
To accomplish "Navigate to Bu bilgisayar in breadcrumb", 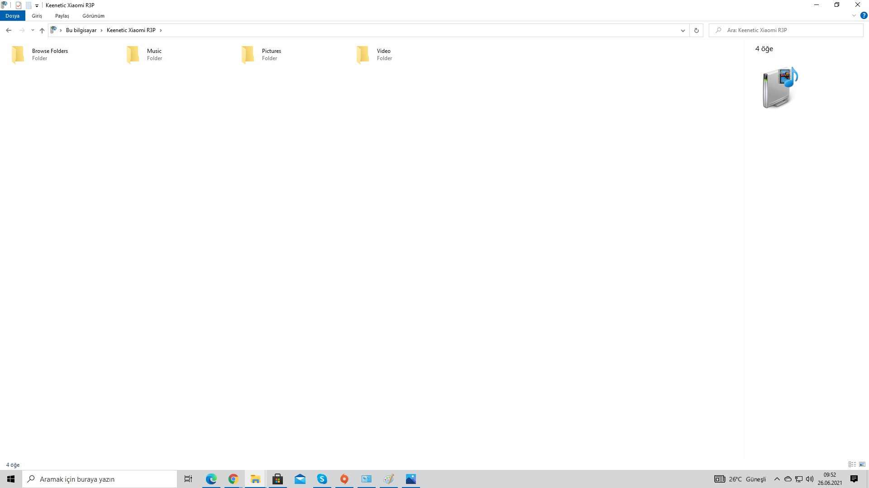I will pyautogui.click(x=81, y=30).
